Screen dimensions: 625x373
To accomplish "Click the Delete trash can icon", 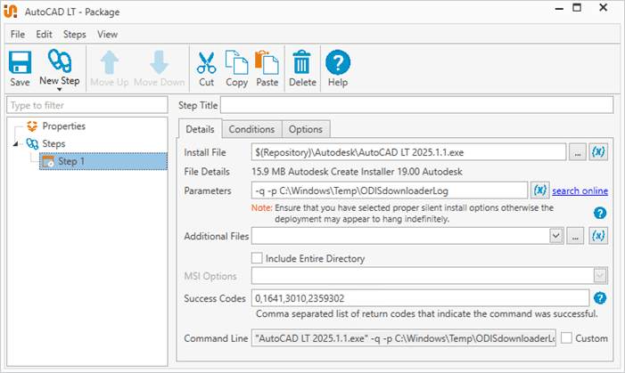I will [302, 62].
